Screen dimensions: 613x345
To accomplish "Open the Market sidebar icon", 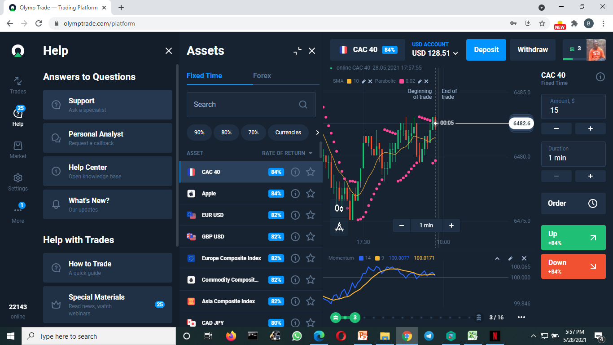I will [18, 150].
